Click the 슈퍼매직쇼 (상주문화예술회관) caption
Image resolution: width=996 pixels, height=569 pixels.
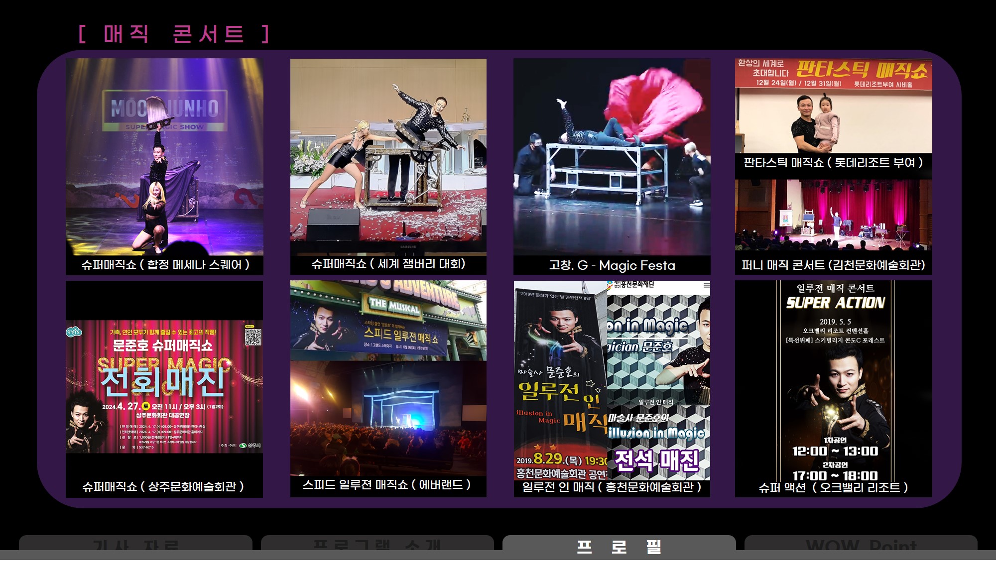tap(163, 486)
